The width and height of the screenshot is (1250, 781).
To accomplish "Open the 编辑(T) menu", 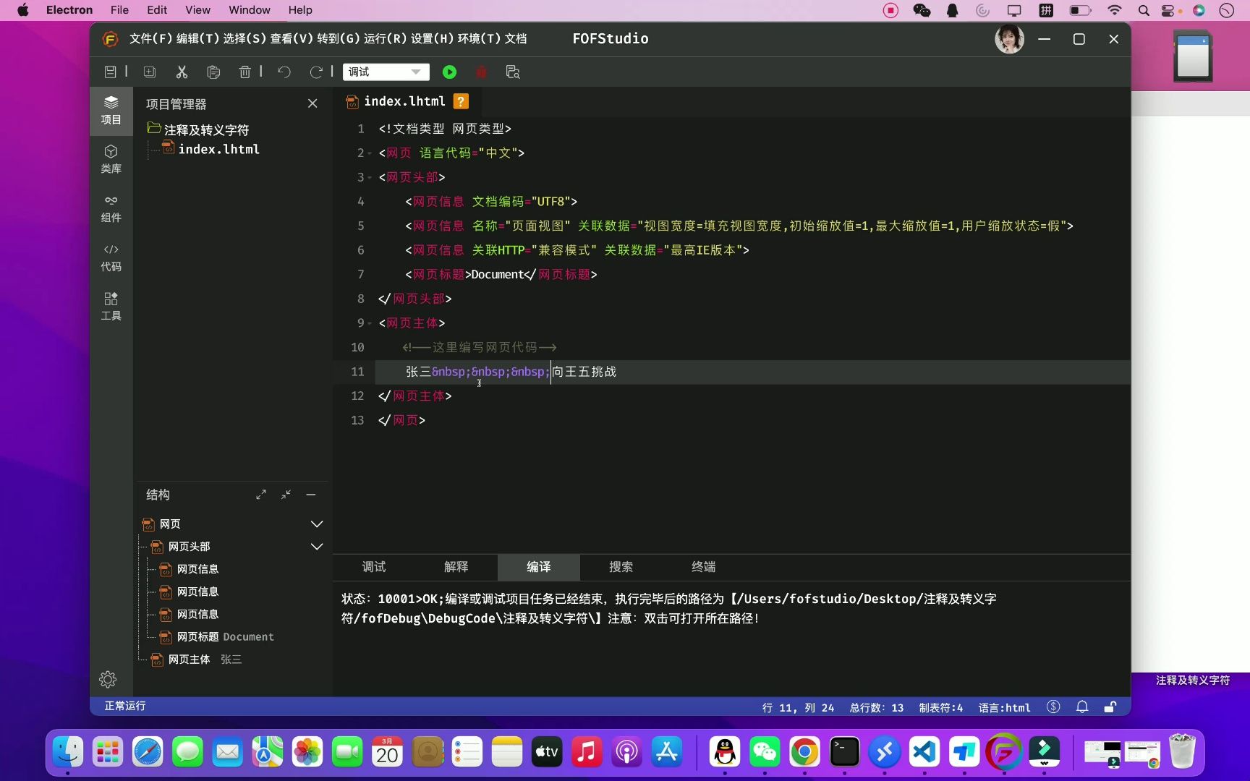I will click(x=198, y=38).
